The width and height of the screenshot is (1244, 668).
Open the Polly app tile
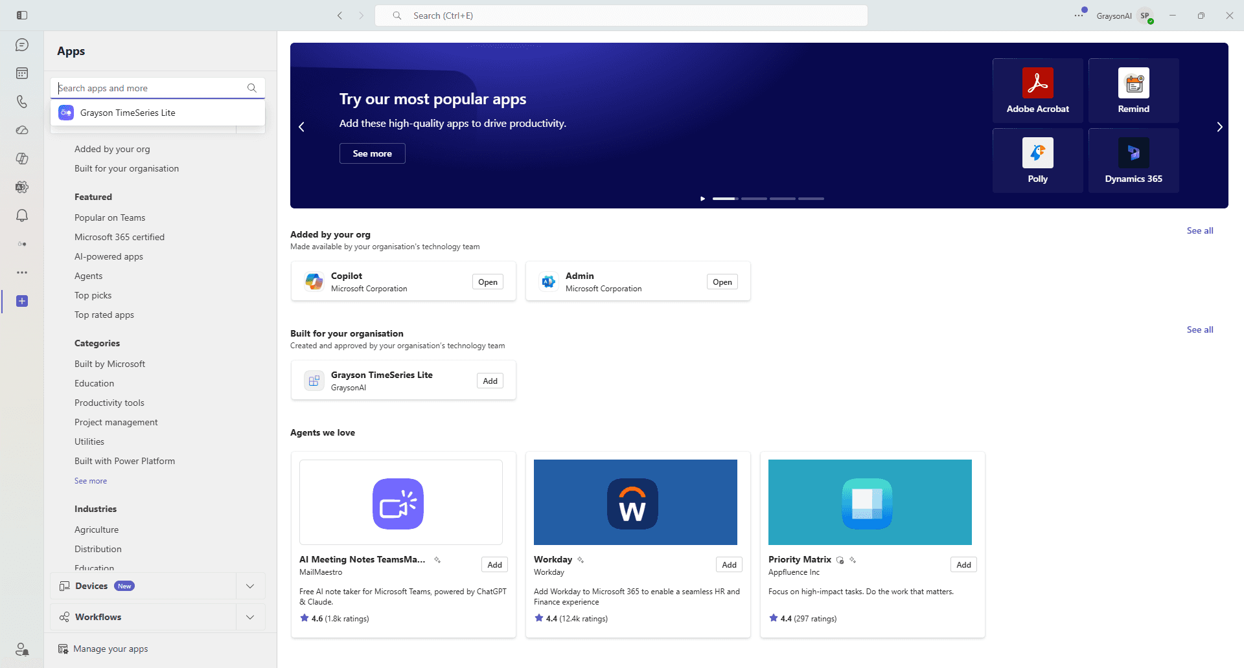[1038, 161]
